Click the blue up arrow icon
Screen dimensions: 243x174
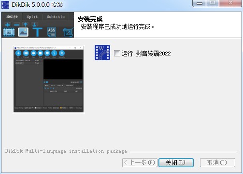[x=25, y=25]
